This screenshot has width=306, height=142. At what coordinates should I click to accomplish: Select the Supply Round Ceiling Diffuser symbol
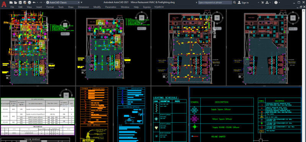coord(195,127)
